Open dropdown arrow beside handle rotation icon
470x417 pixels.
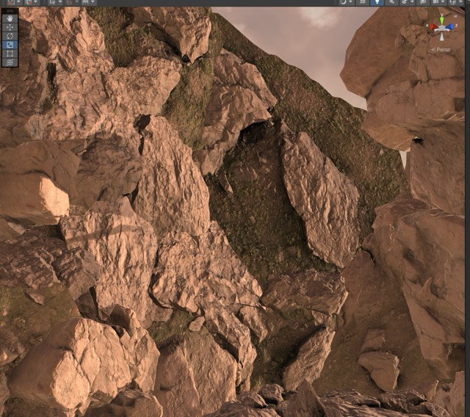click(x=36, y=1)
